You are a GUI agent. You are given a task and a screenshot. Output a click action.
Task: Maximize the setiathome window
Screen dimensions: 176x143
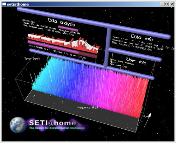[167, 4]
